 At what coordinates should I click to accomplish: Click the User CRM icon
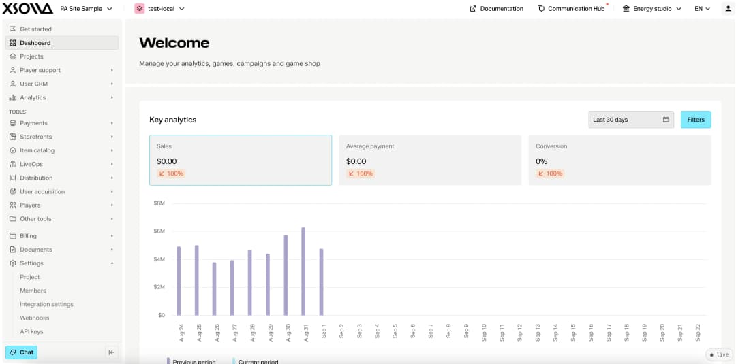click(13, 84)
